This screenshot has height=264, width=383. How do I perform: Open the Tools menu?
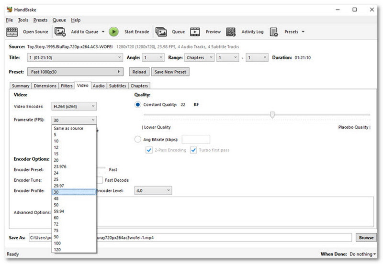tap(23, 20)
